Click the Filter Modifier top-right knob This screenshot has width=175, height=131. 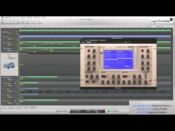click(94, 51)
